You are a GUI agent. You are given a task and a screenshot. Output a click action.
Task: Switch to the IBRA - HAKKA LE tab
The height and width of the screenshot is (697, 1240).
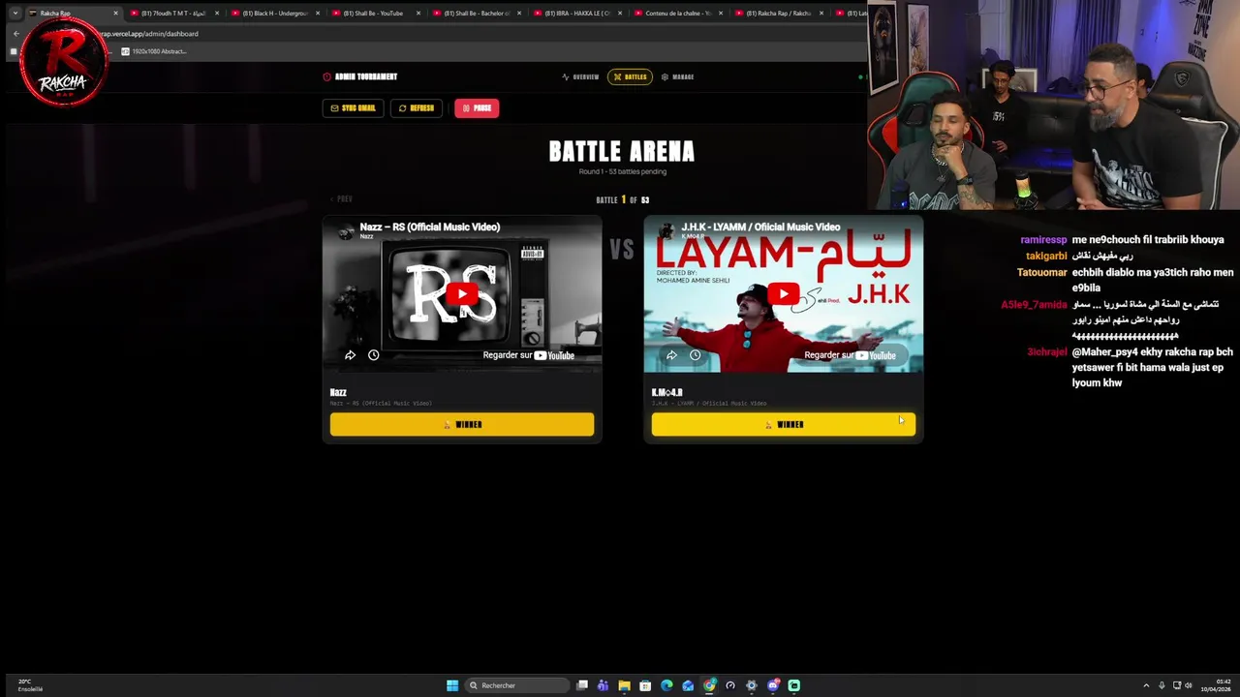(577, 14)
